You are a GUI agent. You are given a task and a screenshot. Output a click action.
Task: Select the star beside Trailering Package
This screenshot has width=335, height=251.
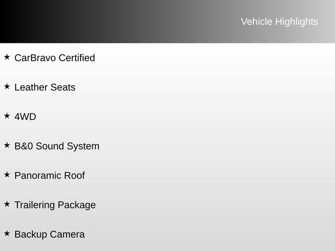pos(7,204)
